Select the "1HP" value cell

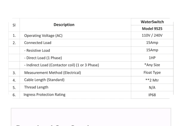click(x=152, y=58)
